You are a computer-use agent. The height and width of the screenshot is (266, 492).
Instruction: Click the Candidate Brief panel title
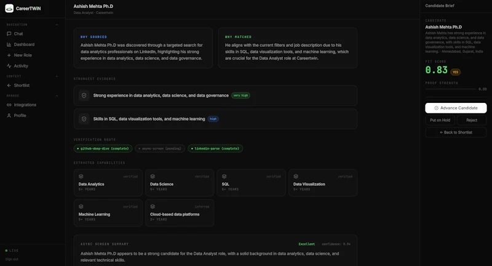pos(440,6)
